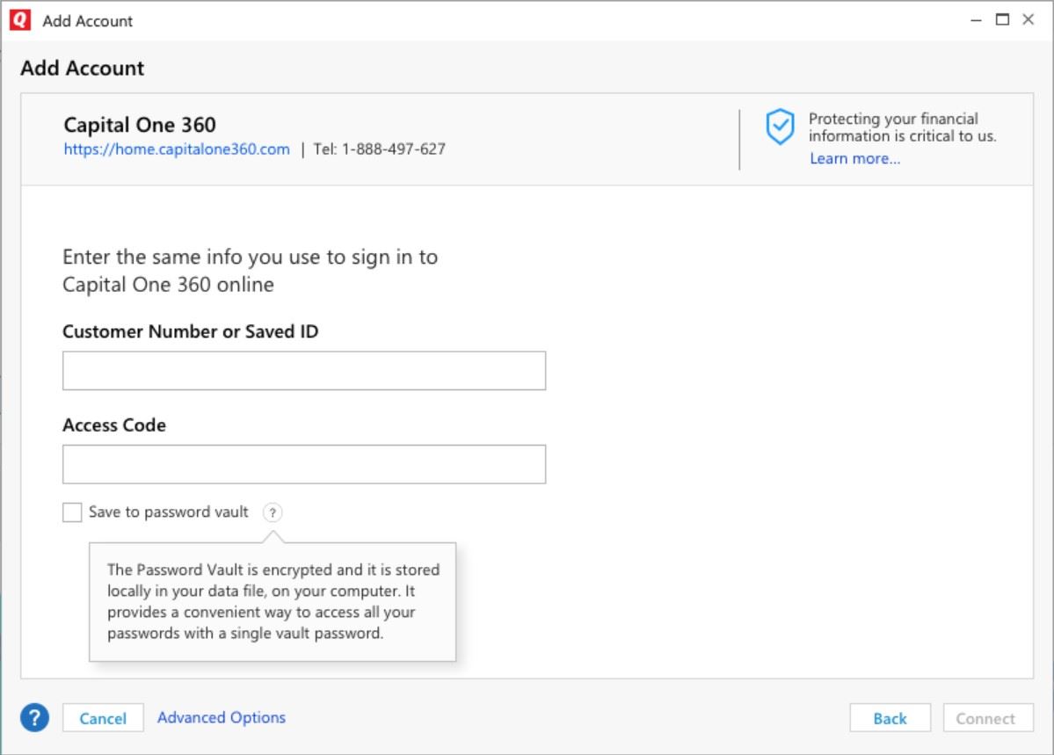Close the Add Account dialog window
The width and height of the screenshot is (1054, 755).
click(1028, 20)
